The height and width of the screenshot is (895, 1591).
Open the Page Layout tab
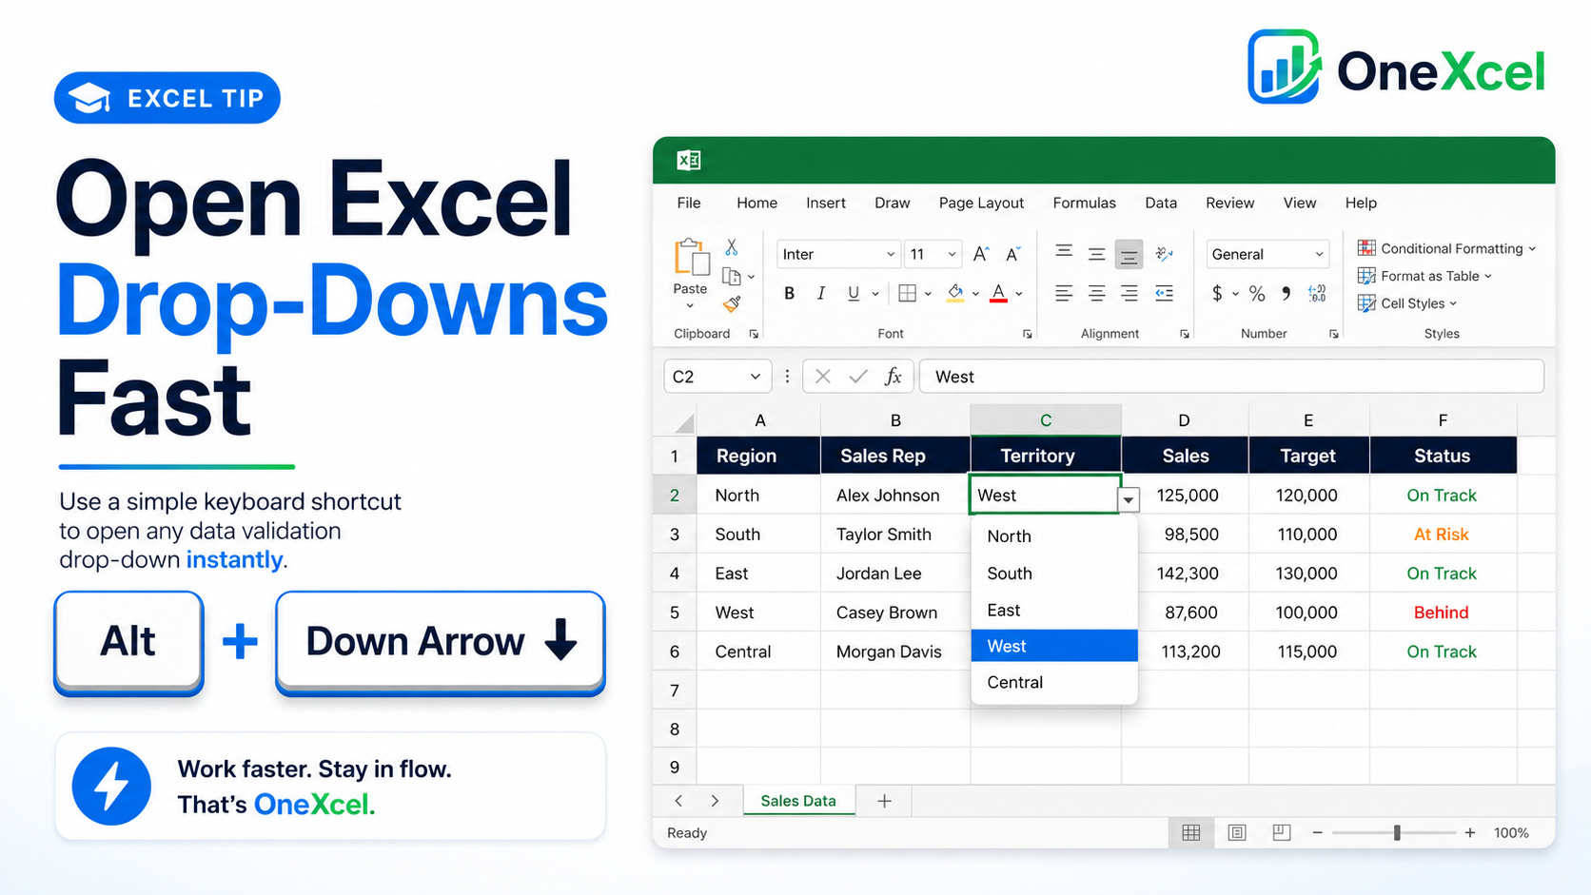[x=981, y=203]
